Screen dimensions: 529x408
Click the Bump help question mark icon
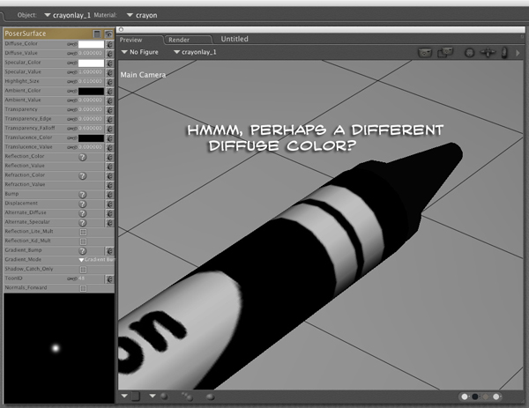coord(83,193)
